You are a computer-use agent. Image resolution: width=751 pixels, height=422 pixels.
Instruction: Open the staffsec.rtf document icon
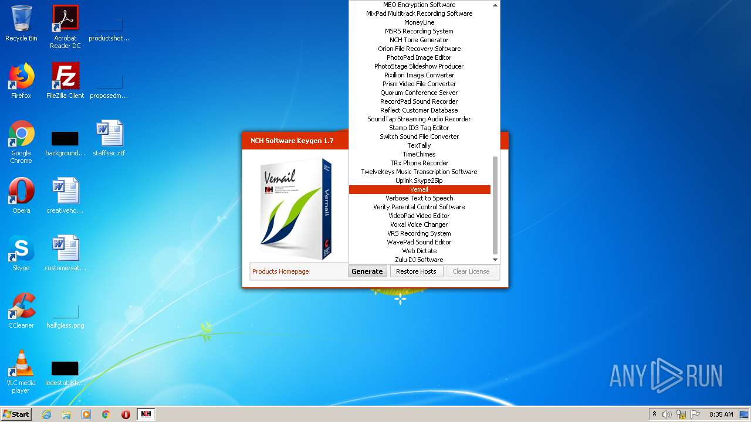pos(109,138)
